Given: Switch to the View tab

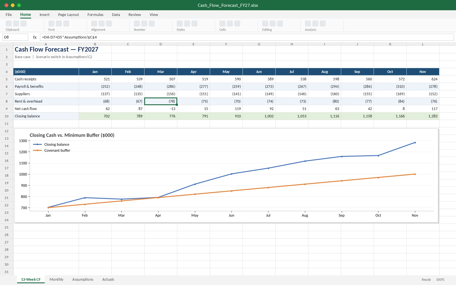Looking at the screenshot, I should click(x=154, y=15).
